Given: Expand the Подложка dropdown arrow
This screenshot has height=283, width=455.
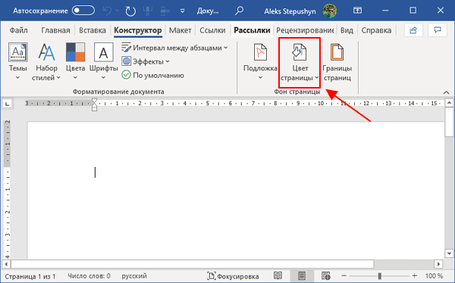Looking at the screenshot, I should tap(260, 78).
